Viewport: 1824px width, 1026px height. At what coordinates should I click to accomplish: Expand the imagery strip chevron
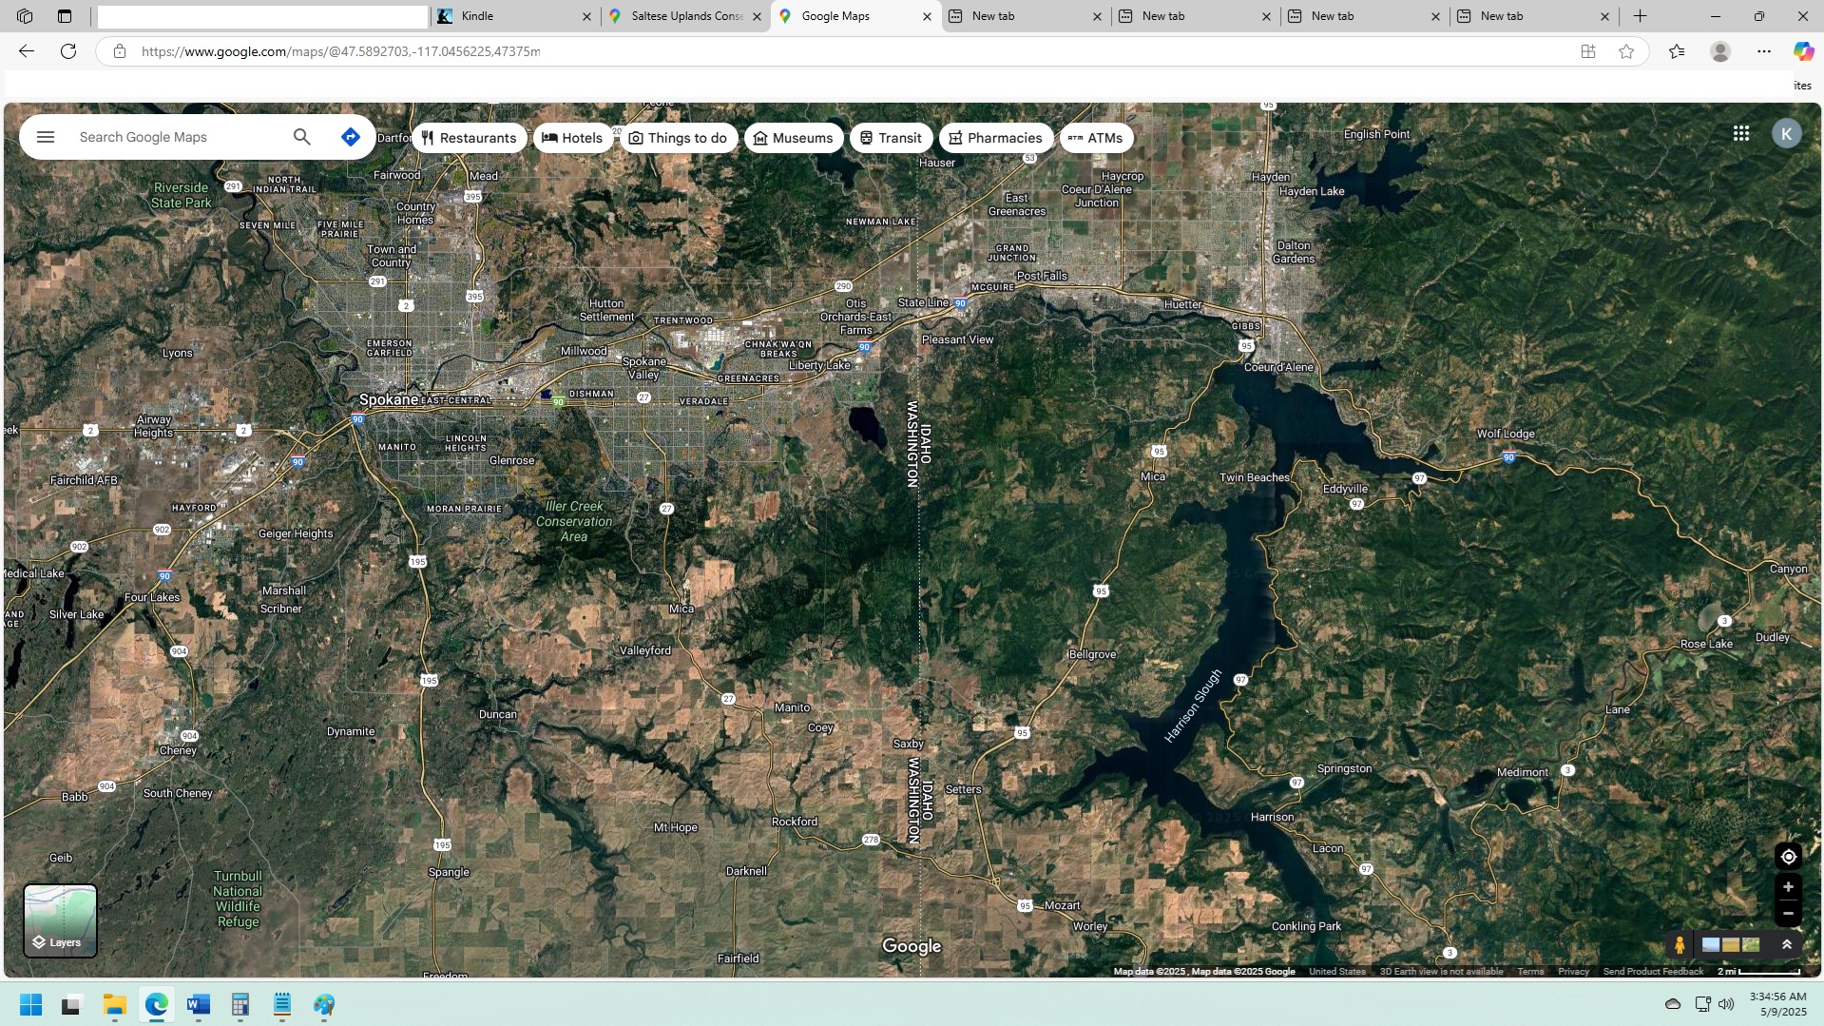tap(1787, 945)
